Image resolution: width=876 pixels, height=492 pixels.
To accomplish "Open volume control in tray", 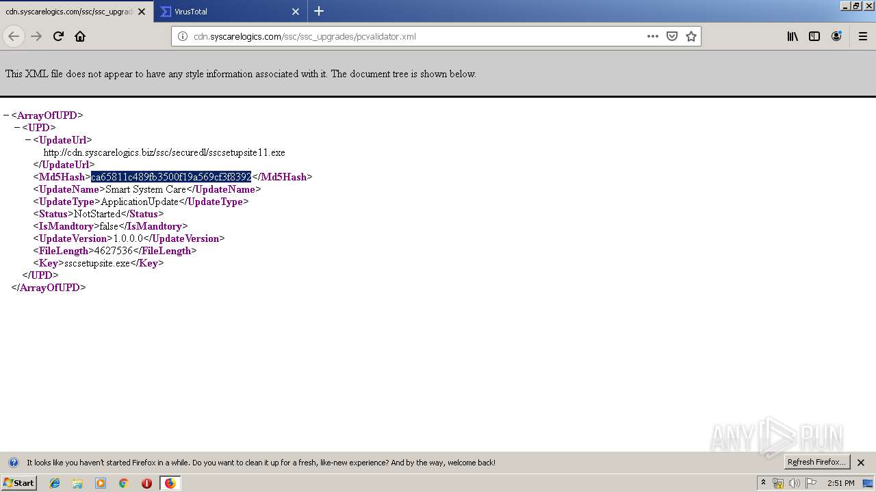I will pyautogui.click(x=795, y=483).
